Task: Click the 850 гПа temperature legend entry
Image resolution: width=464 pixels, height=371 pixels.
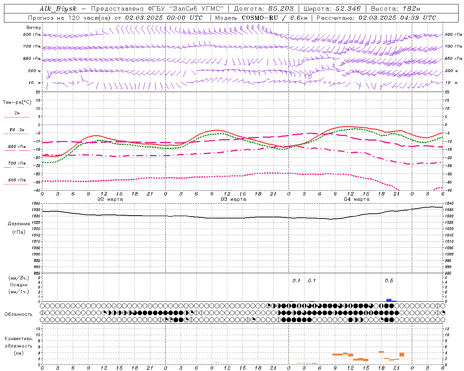Action: tap(17, 147)
